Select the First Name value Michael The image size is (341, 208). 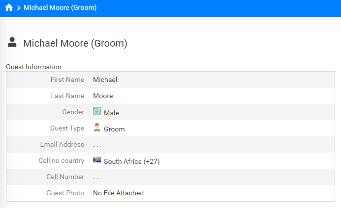coord(105,79)
